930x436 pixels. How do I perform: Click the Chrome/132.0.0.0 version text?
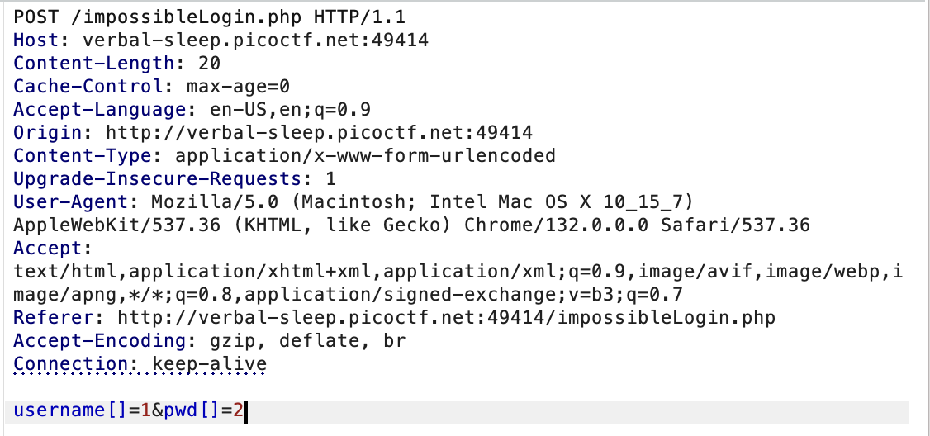pyautogui.click(x=556, y=225)
